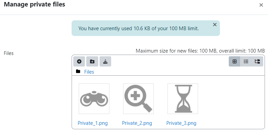Click the black folder icon beside Files
Viewport: 268px width, 134px height.
(x=78, y=71)
